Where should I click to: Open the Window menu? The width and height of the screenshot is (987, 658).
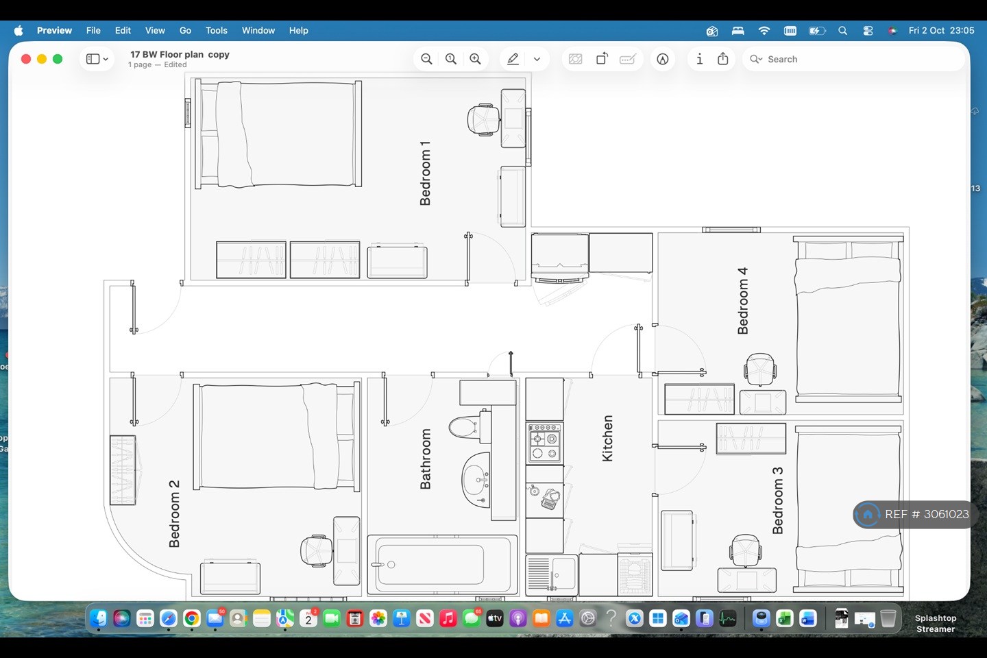pyautogui.click(x=258, y=30)
